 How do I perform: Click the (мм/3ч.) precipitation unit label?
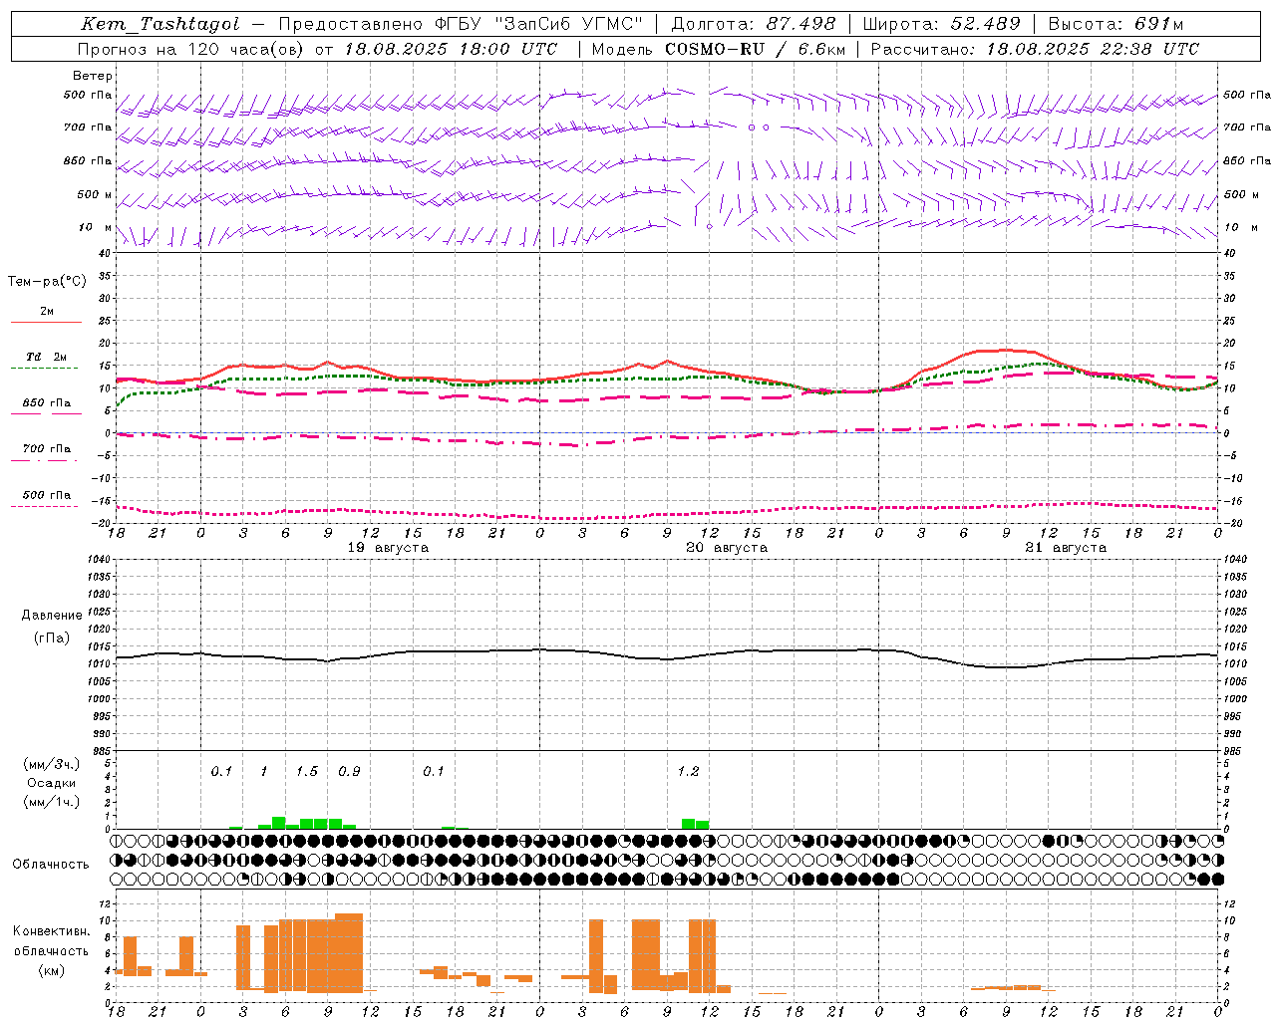tap(52, 764)
